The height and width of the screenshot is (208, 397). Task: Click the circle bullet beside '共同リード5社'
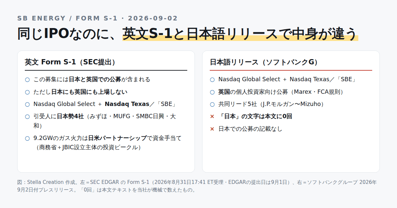[x=212, y=104]
